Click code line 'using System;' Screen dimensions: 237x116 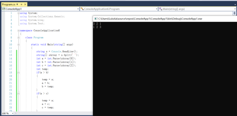tap(29, 13)
